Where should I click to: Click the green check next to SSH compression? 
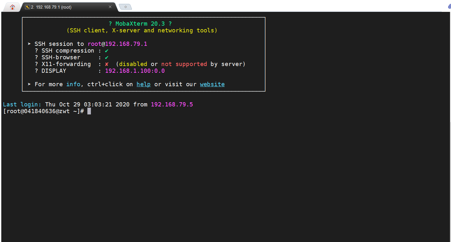pyautogui.click(x=107, y=51)
